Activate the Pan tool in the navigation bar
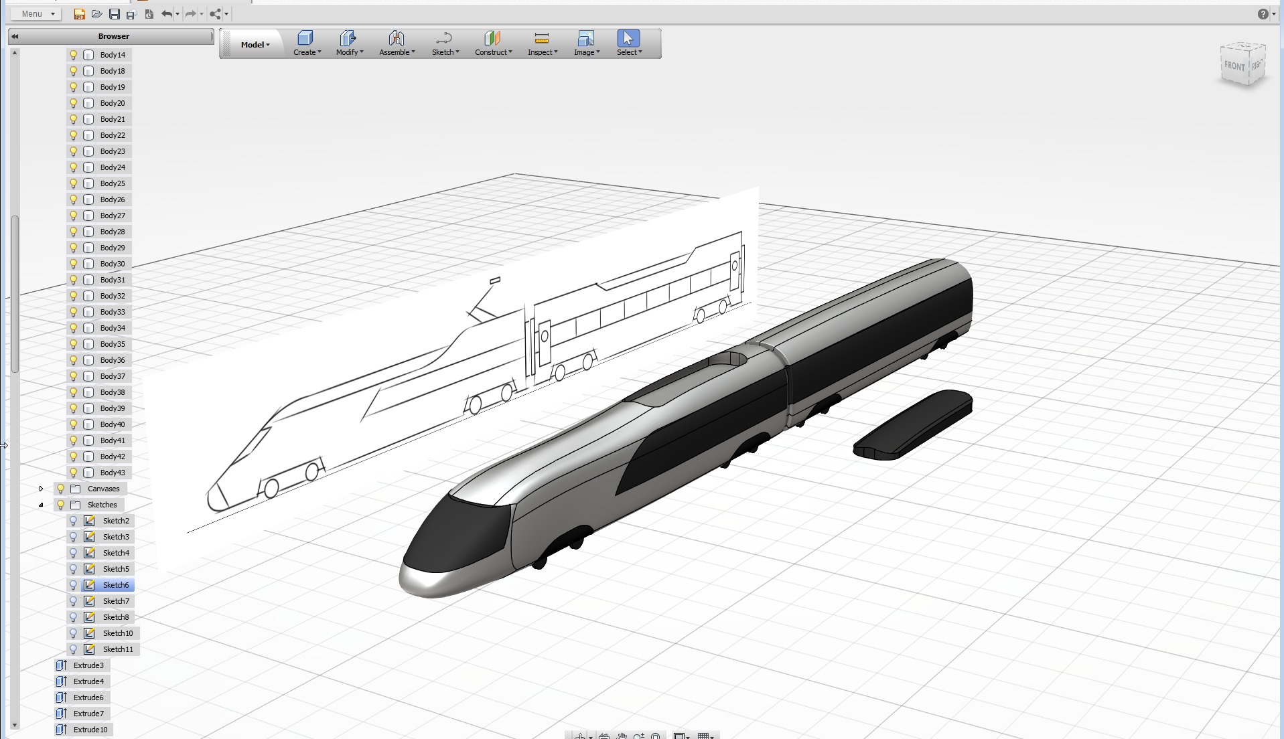This screenshot has height=739, width=1284. [x=622, y=736]
